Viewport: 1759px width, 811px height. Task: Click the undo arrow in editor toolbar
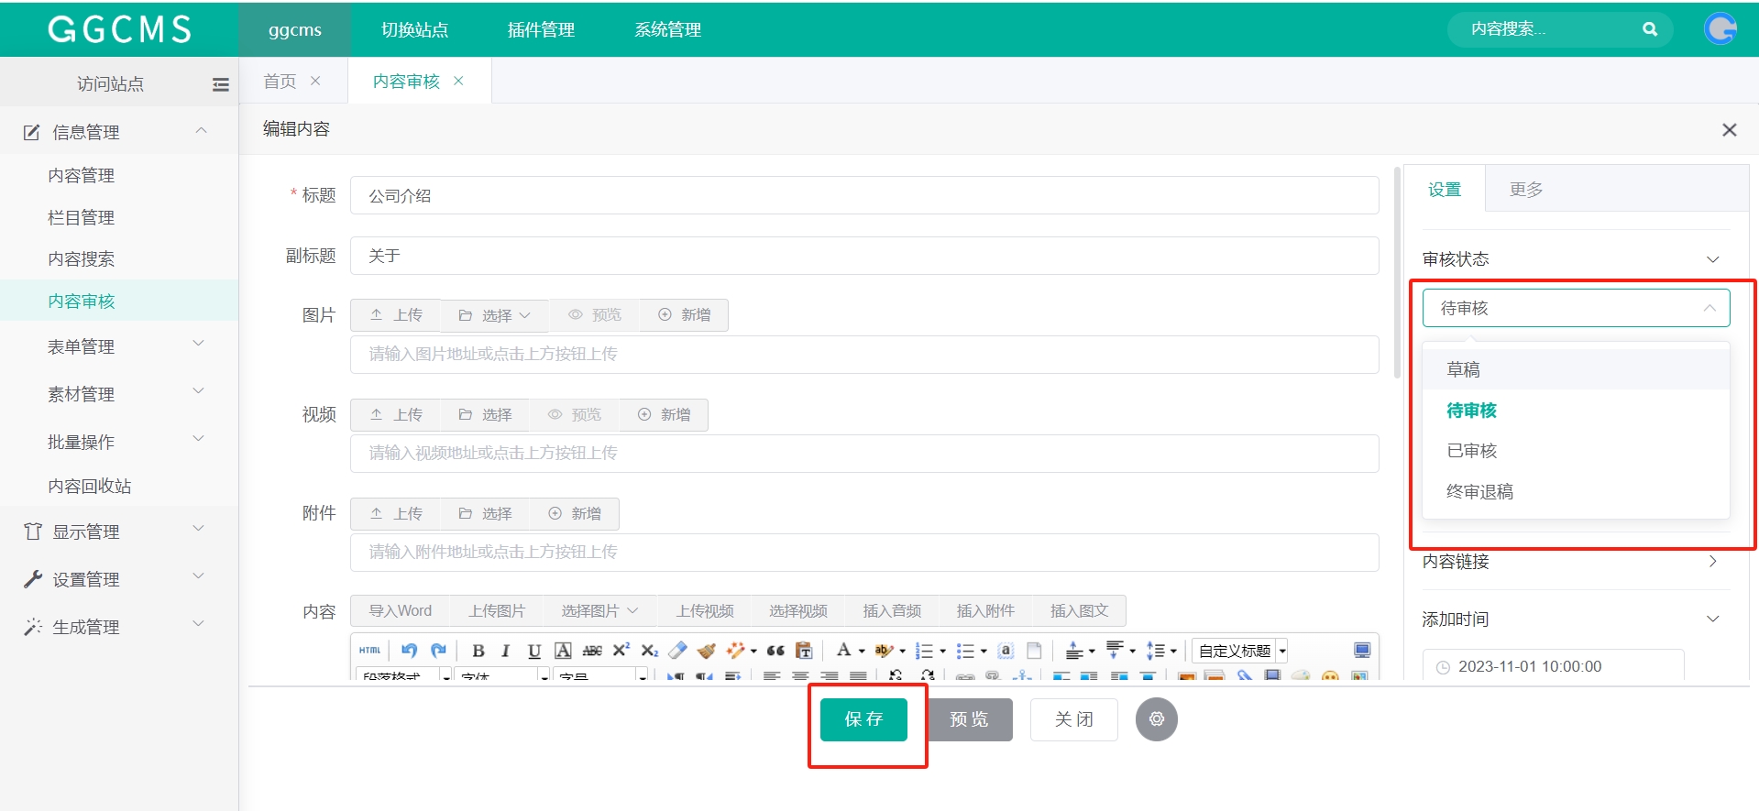409,651
